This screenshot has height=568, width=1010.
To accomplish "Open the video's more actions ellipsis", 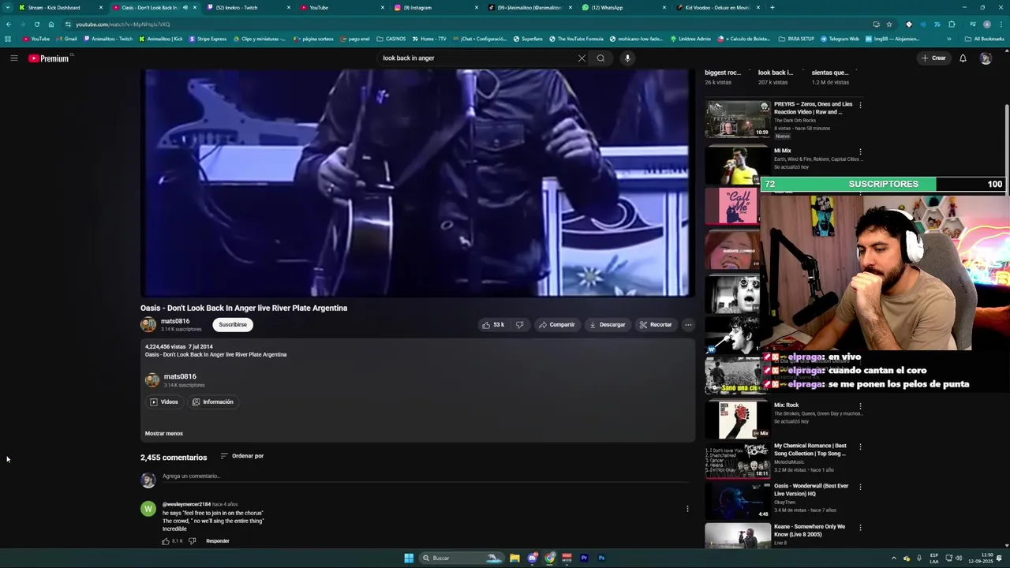I will 688,324.
